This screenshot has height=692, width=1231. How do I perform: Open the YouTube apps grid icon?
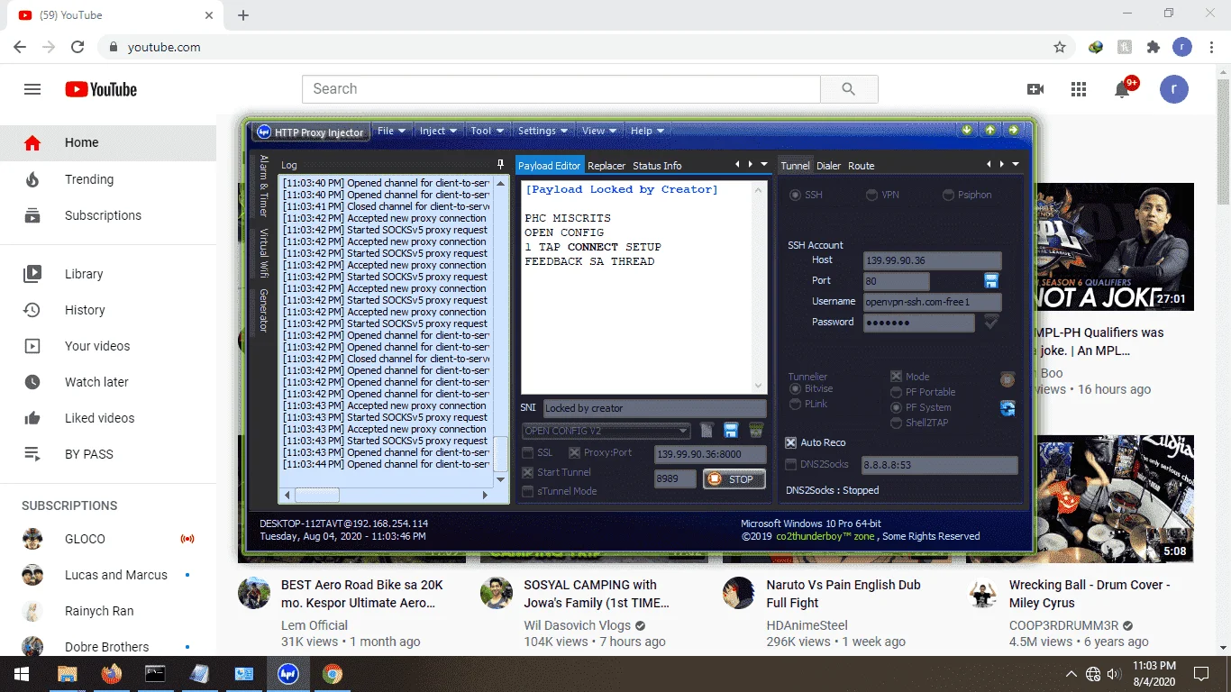tap(1079, 89)
